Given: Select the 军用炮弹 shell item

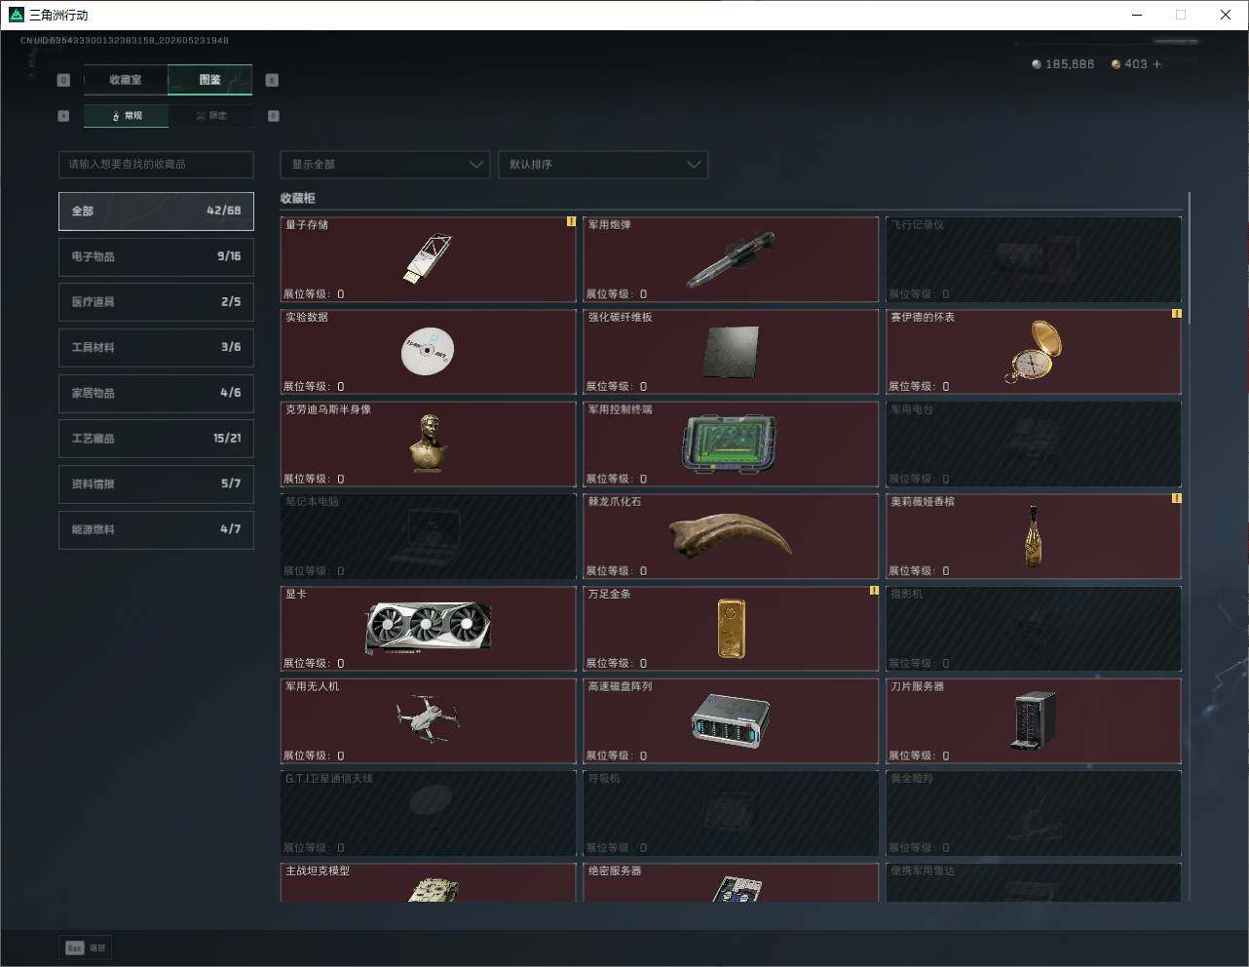Looking at the screenshot, I should tap(731, 259).
